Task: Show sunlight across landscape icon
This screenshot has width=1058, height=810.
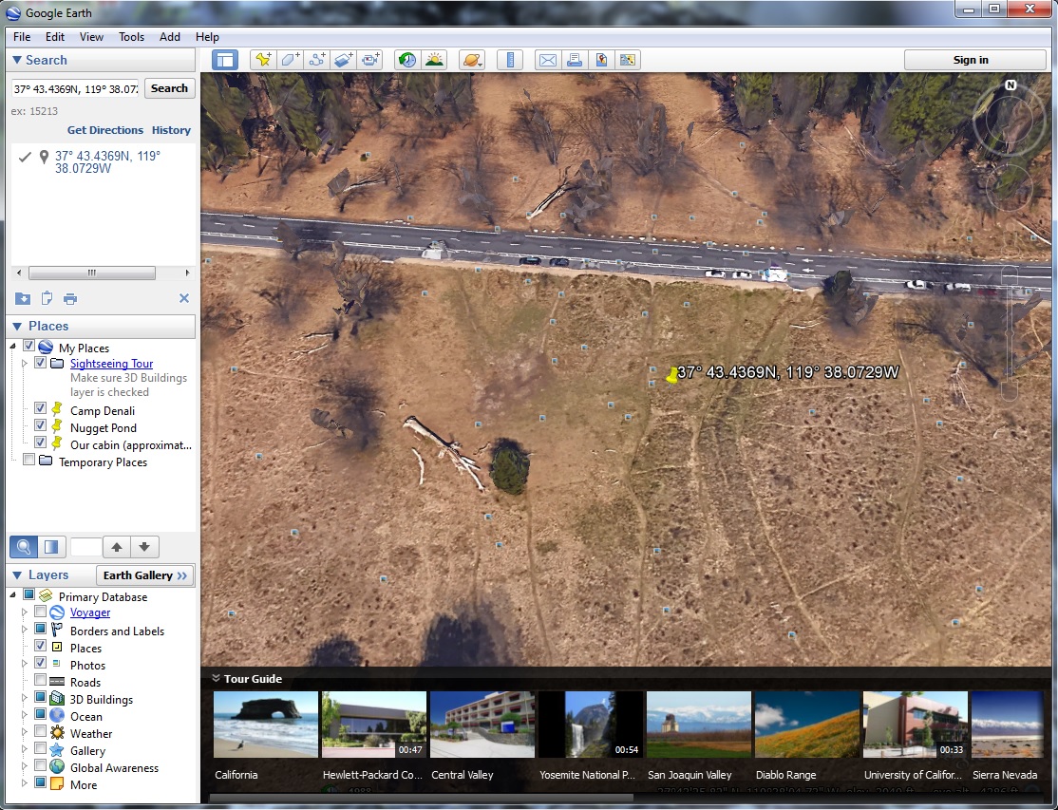Action: [x=435, y=60]
